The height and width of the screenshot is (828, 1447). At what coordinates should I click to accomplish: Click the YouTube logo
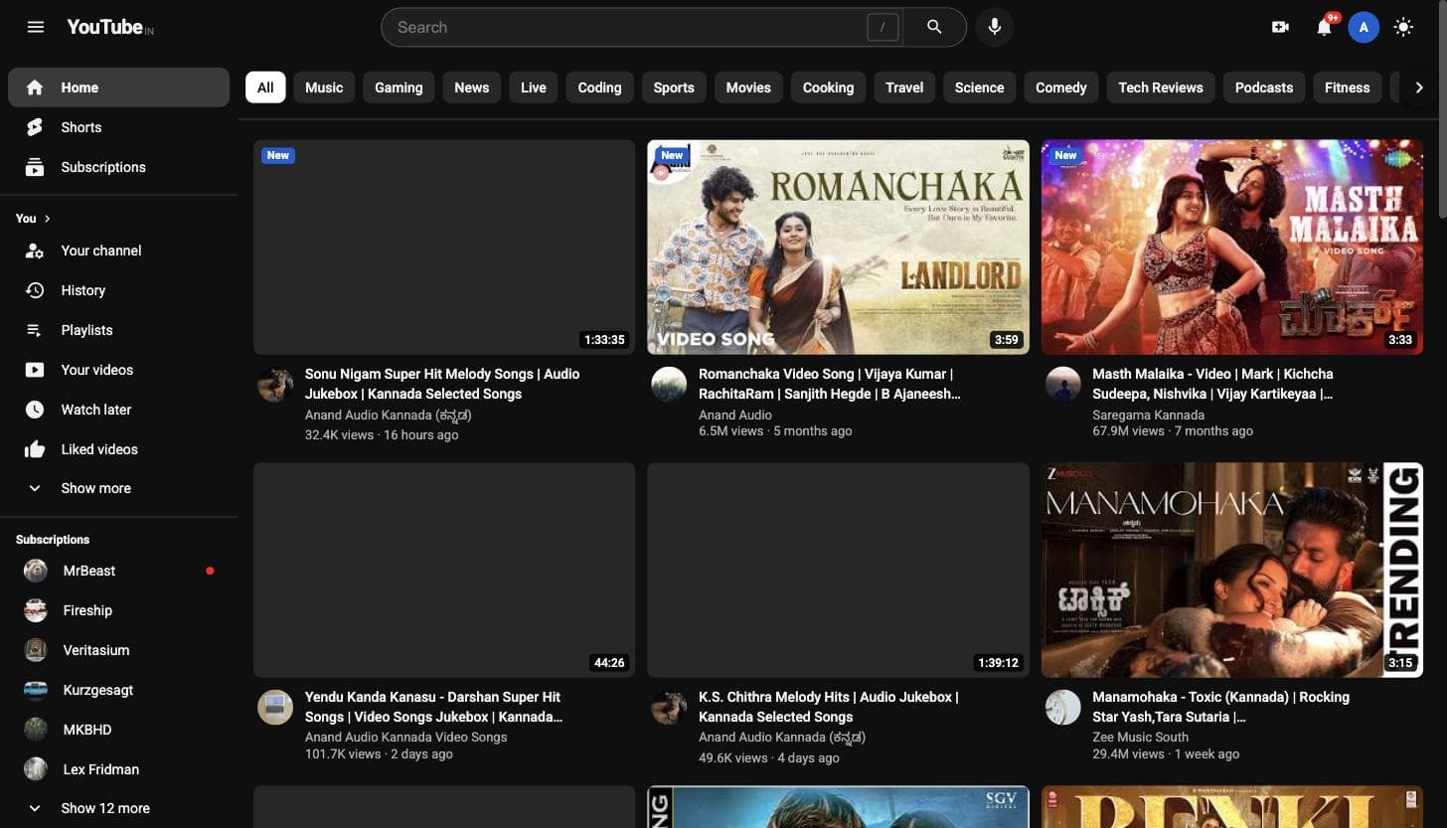pos(109,27)
